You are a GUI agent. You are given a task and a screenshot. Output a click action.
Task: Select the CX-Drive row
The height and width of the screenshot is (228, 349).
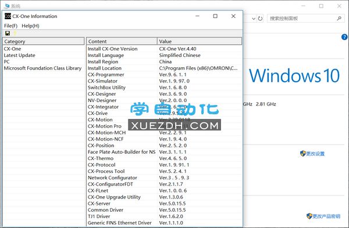coord(164,113)
